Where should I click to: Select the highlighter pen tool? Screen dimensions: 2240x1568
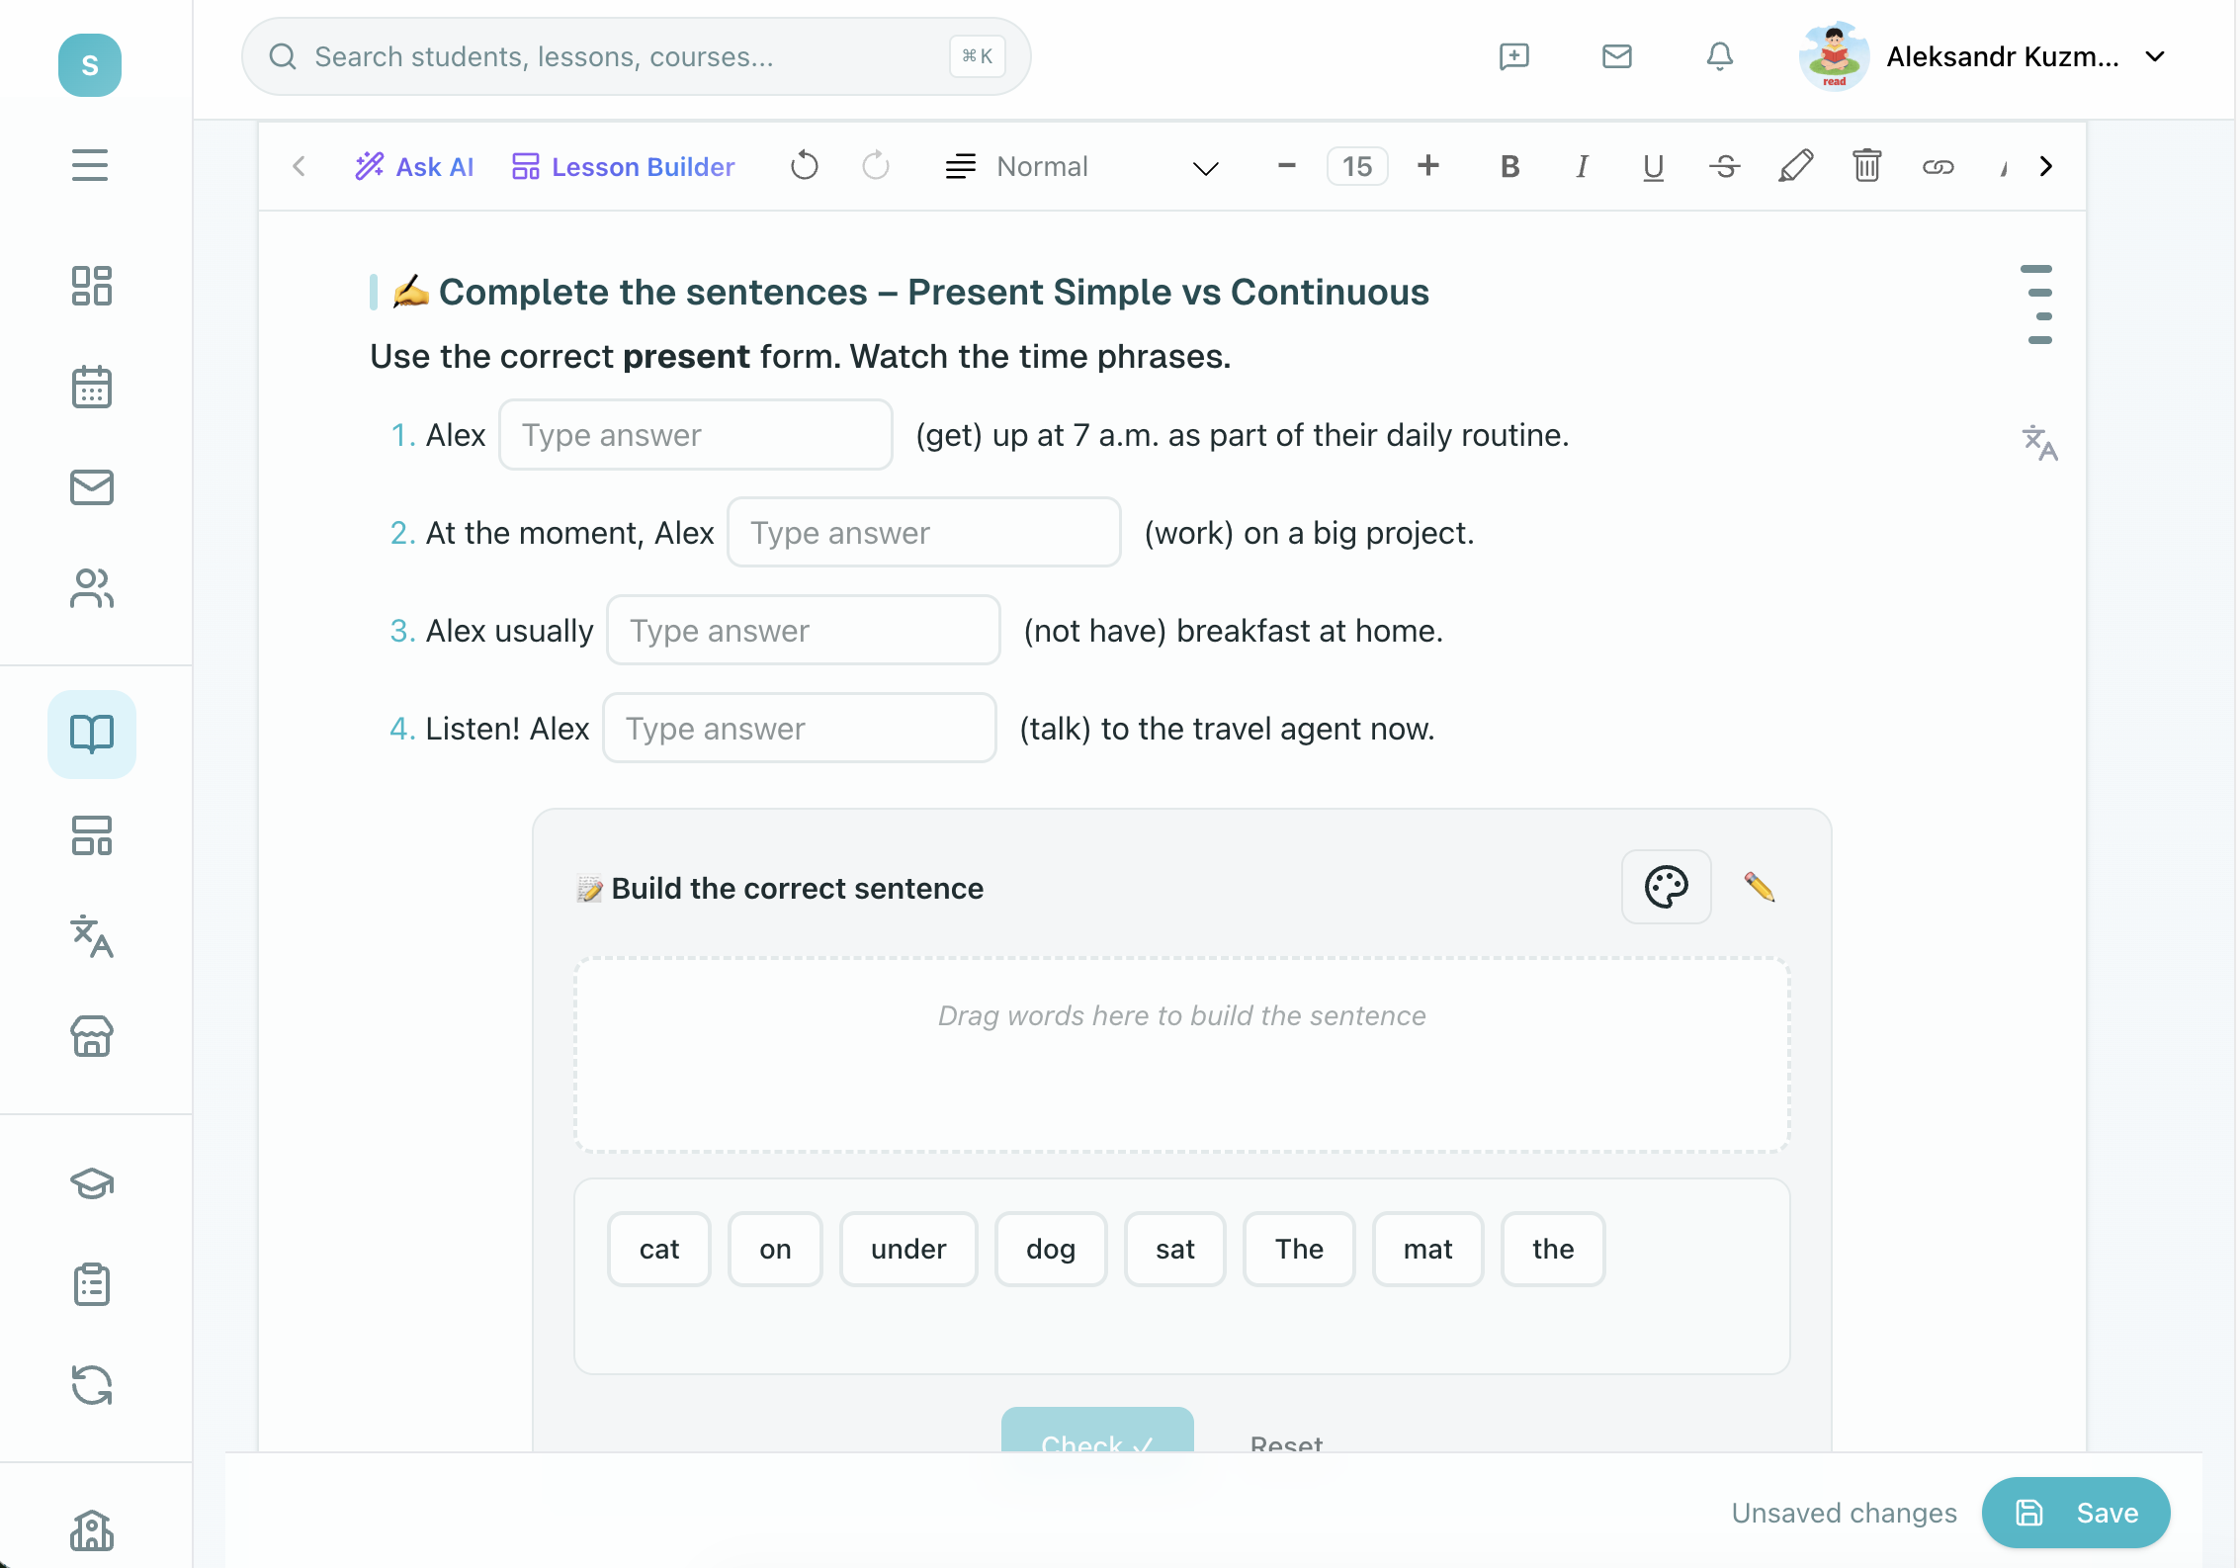point(1795,166)
